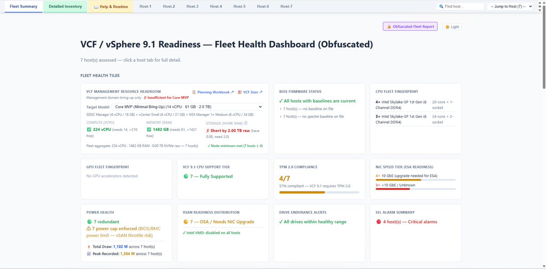
Task: Click the red dot beside Critical alarms
Action: click(x=378, y=222)
